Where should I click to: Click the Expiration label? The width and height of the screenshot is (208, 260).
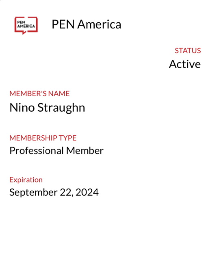tap(26, 180)
